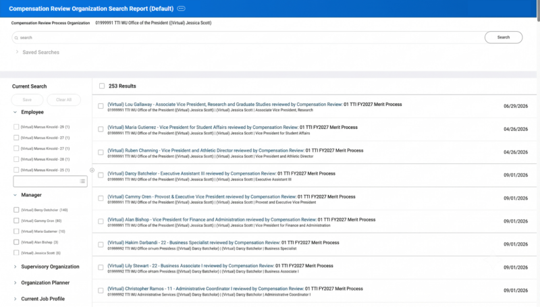This screenshot has width=540, height=307.
Task: Open Christopher Ramos's compensation review link
Action: [x=206, y=289]
